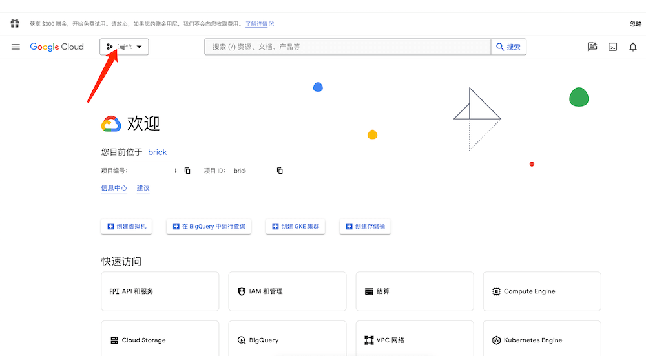Open the chat assistant icon in header

[592, 47]
